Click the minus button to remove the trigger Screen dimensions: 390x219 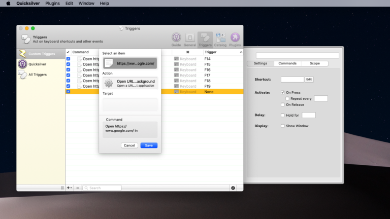(78, 188)
